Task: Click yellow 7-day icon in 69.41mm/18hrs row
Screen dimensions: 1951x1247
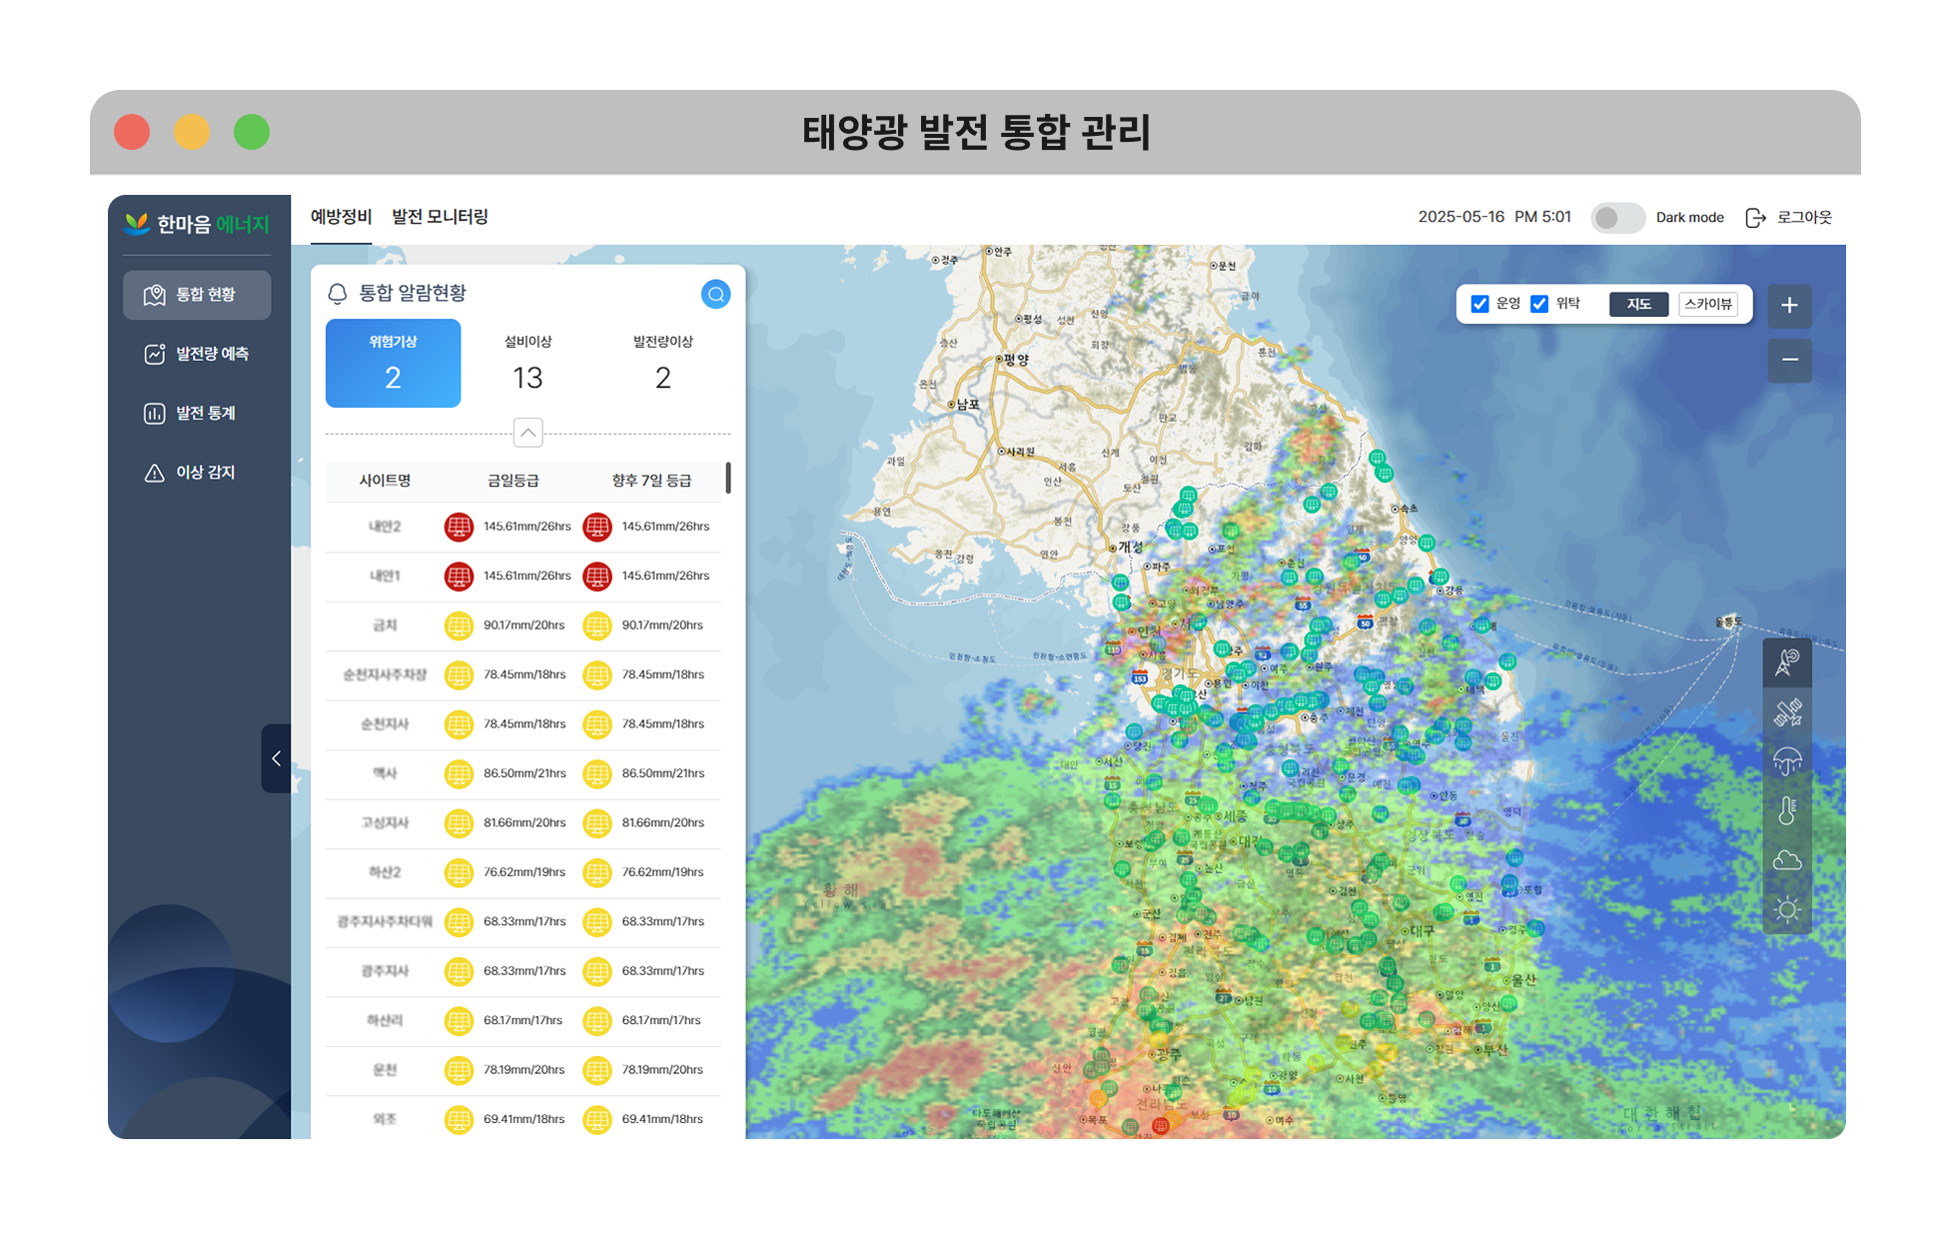Action: [596, 1119]
